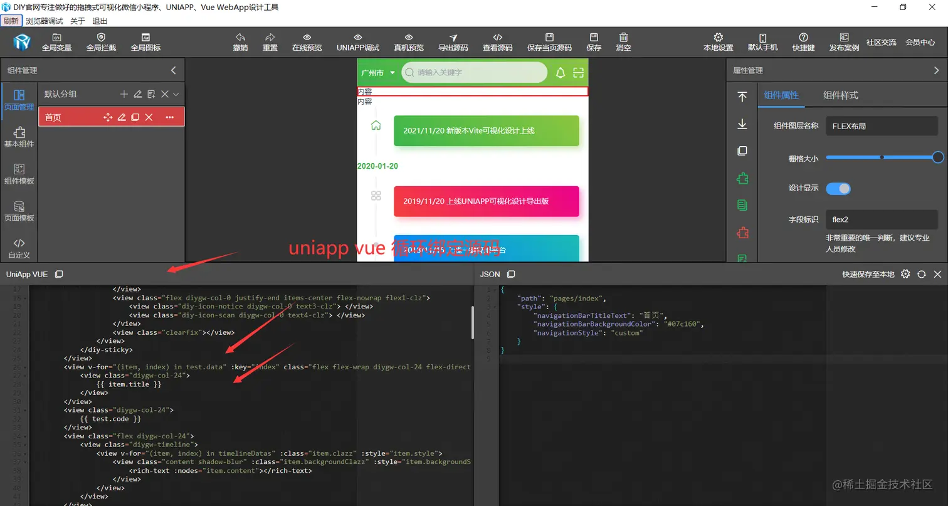Screen dimensions: 948x506
Task: Open the 浏览器调试 menu
Action: pyautogui.click(x=45, y=21)
